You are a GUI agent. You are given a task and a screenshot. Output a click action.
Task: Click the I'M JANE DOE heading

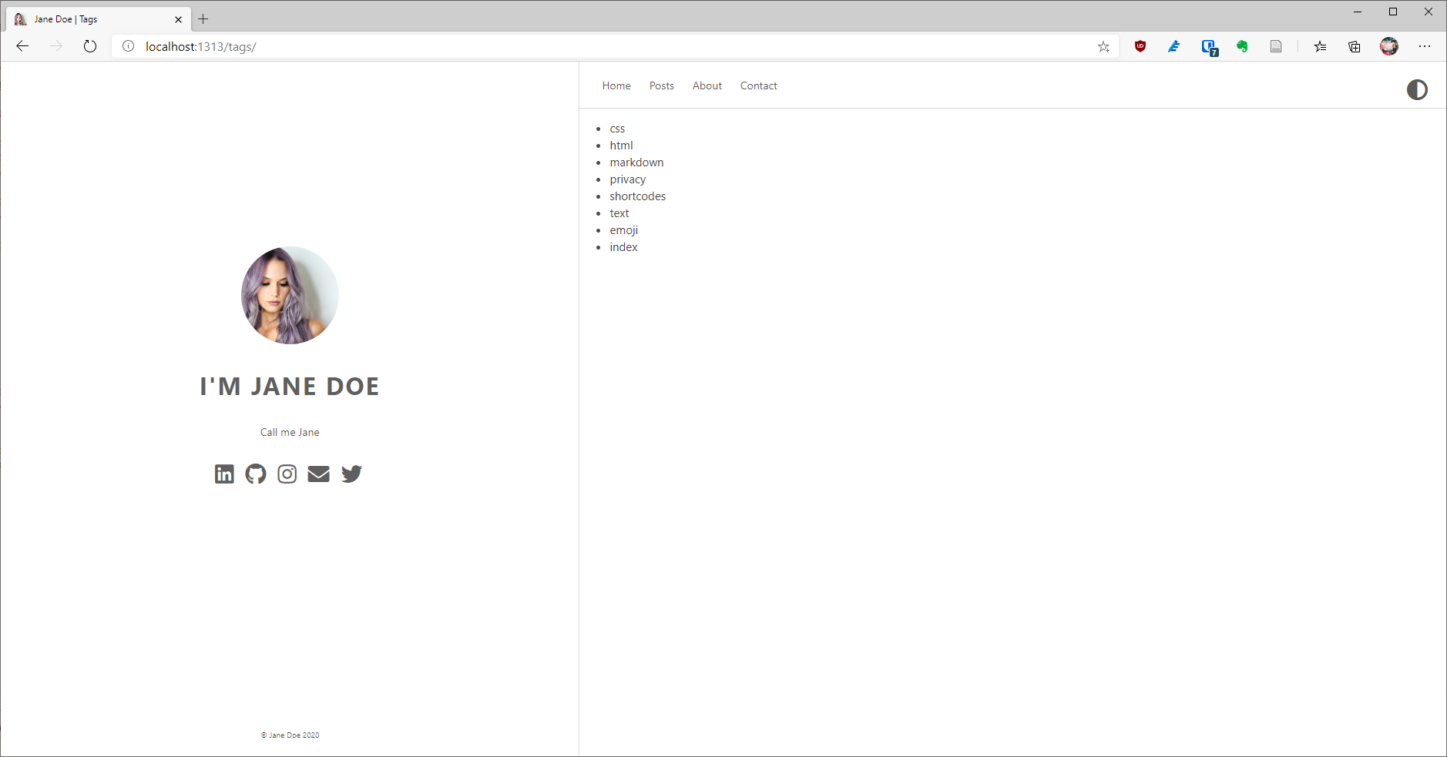click(x=290, y=386)
